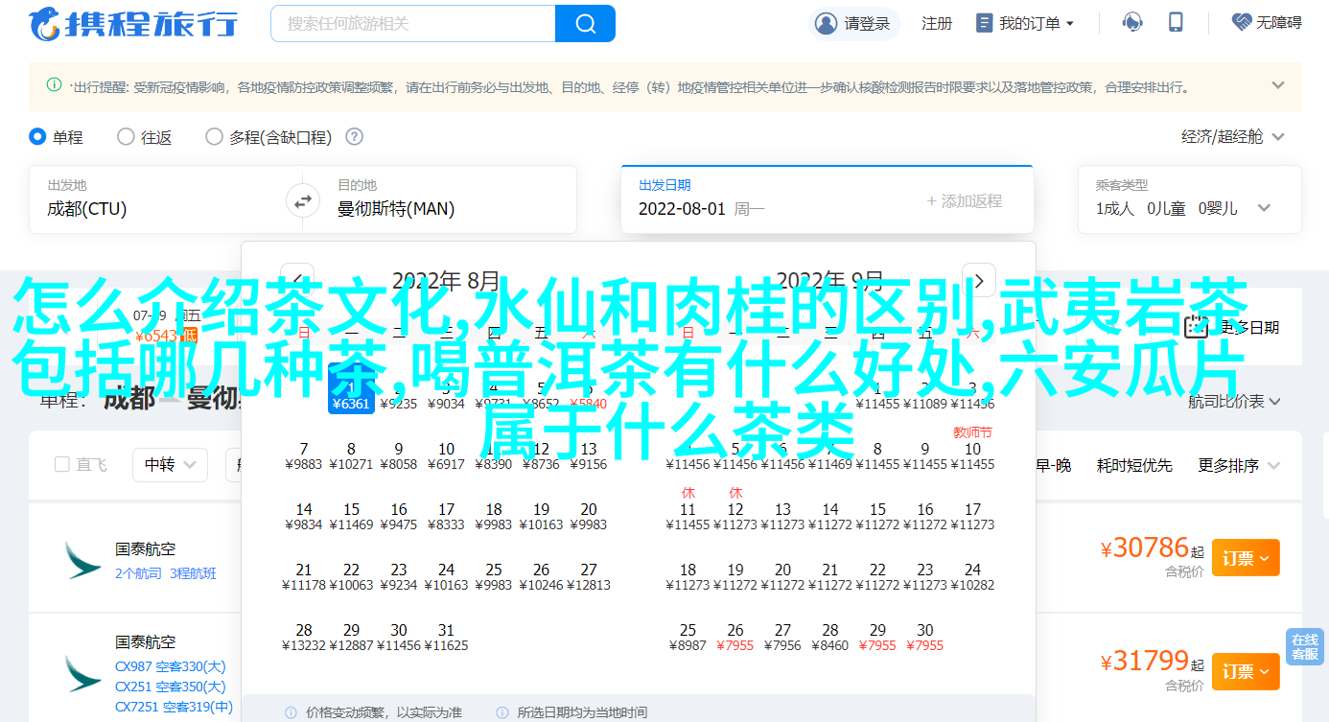Click the search magnifier button
1329x722 pixels.
tap(585, 23)
